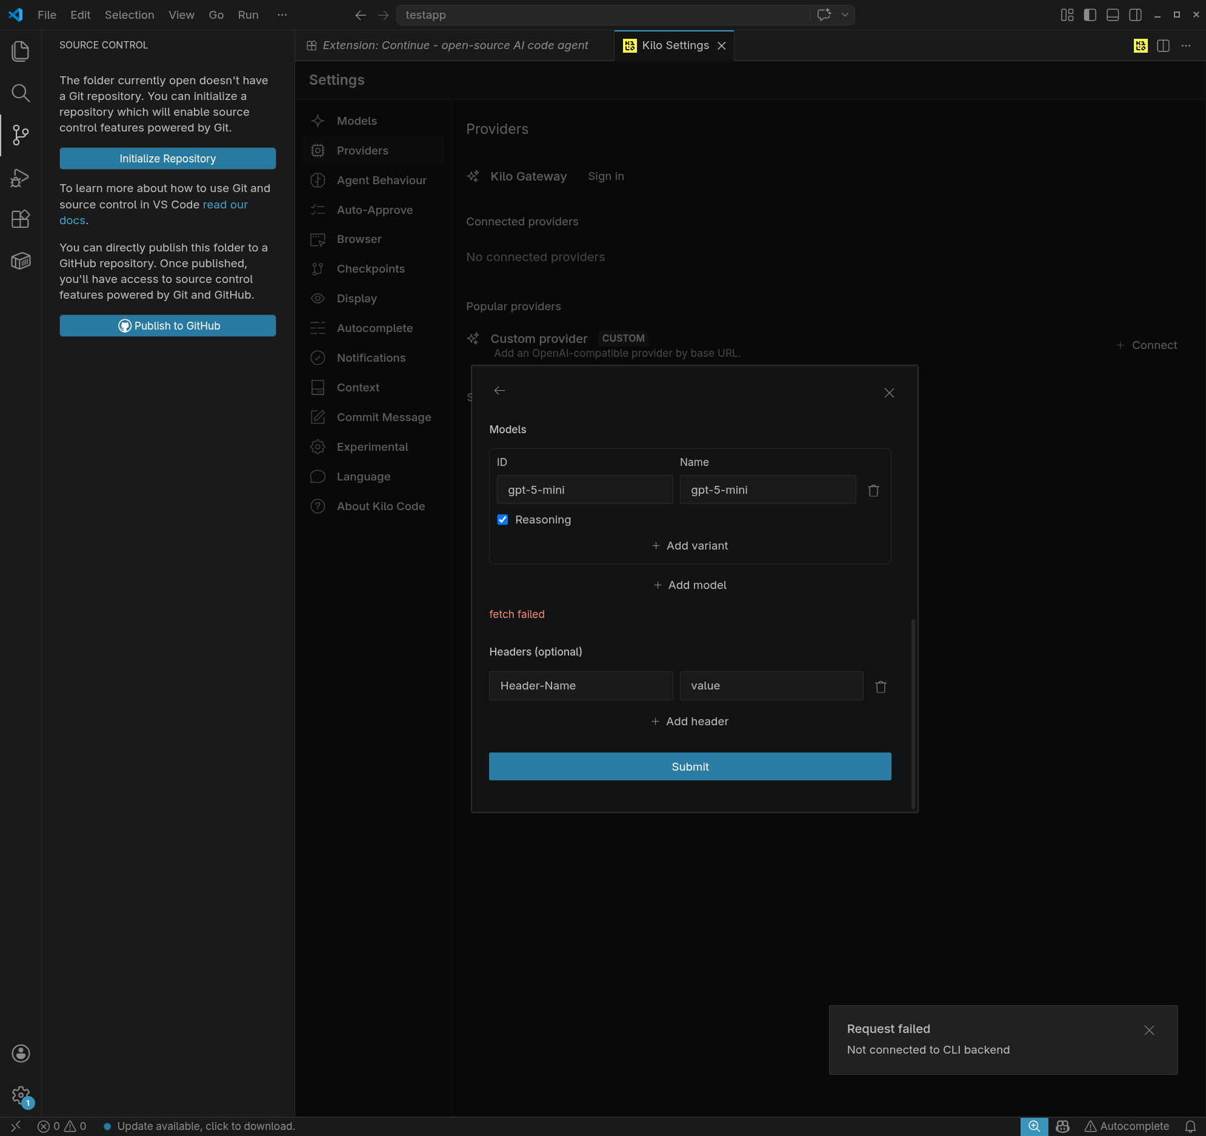Go back using the title bar arrow
1206x1136 pixels.
click(361, 15)
